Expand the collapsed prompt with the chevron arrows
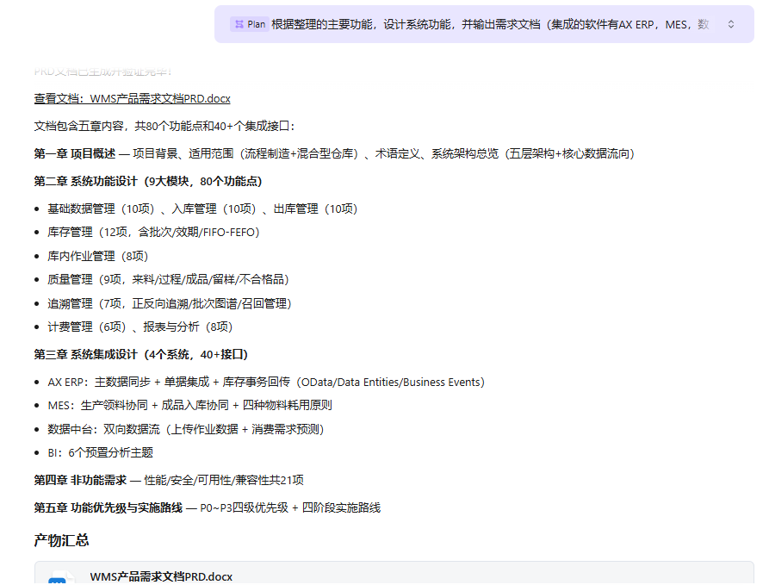 pyautogui.click(x=731, y=24)
